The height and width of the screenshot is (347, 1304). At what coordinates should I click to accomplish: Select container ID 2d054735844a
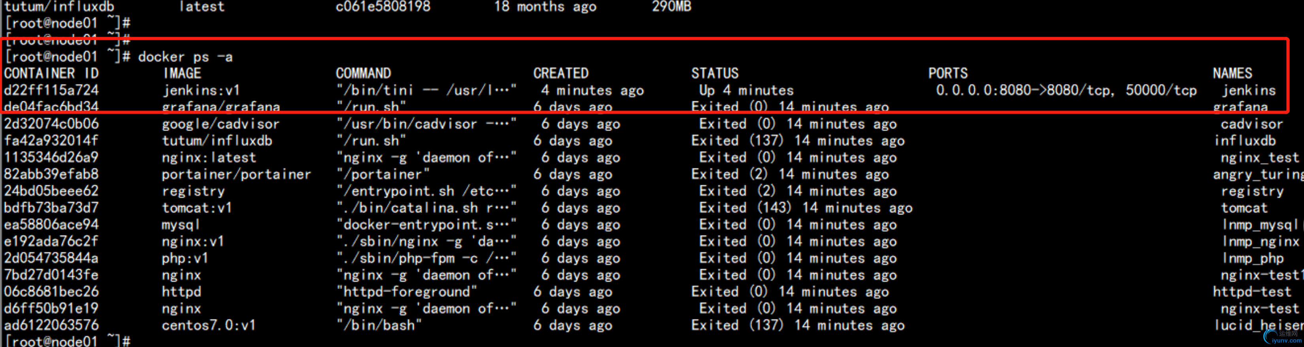coord(51,258)
